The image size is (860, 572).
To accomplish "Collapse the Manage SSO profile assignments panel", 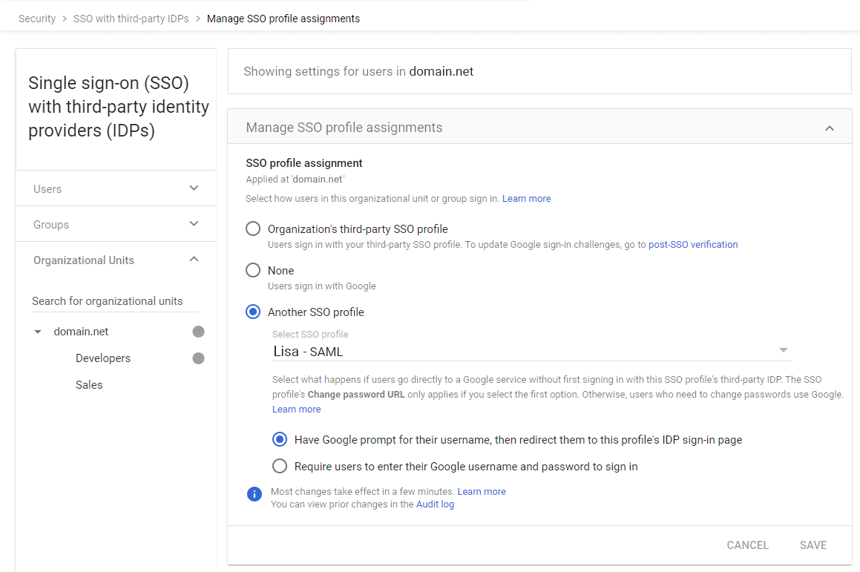I will pyautogui.click(x=830, y=128).
